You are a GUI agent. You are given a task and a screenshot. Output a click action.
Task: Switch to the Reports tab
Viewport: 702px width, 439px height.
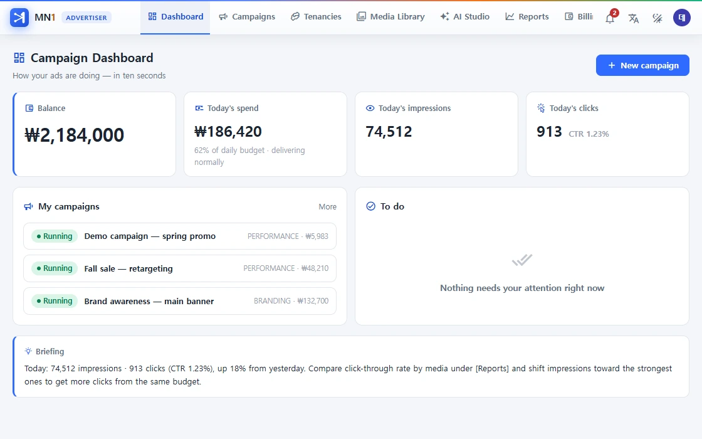[x=527, y=17]
